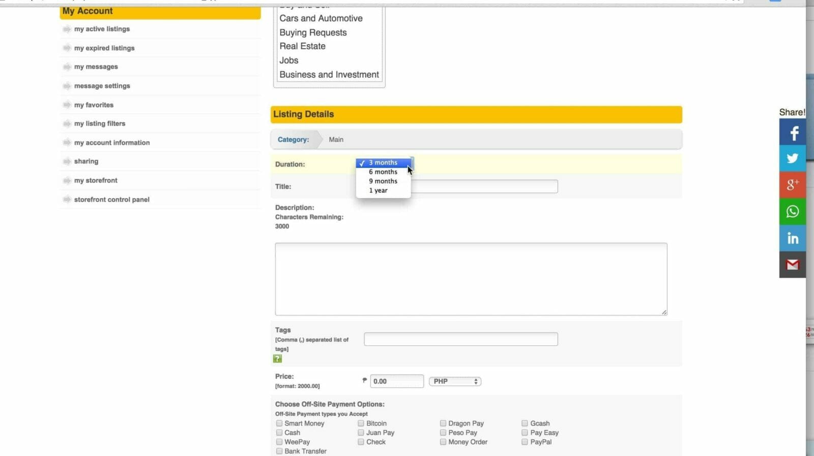Viewport: 814px width, 456px height.
Task: Share the listing on LinkedIn
Action: pyautogui.click(x=792, y=238)
